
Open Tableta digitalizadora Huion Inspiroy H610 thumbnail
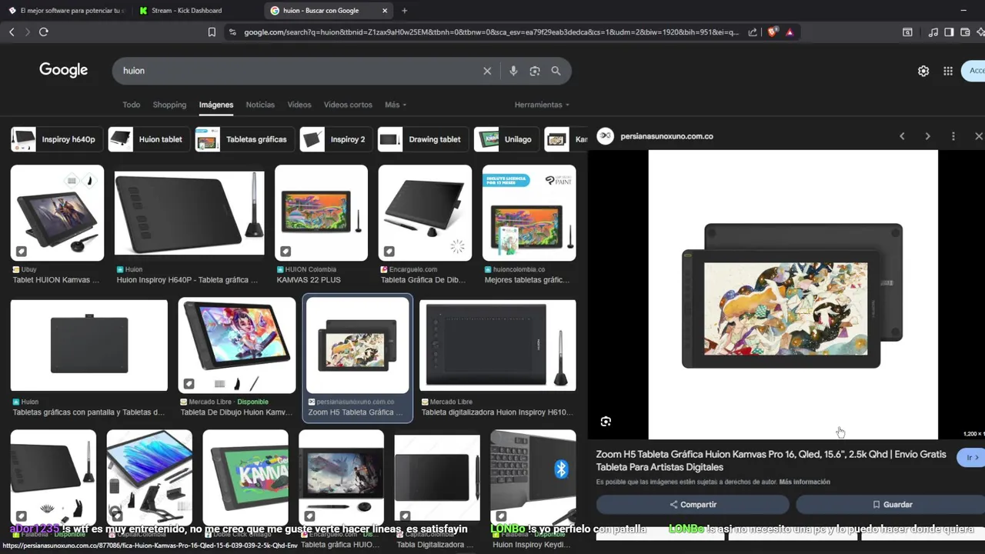(498, 345)
